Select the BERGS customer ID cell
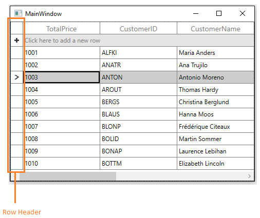Image resolution: width=260 pixels, height=218 pixels. coord(138,102)
